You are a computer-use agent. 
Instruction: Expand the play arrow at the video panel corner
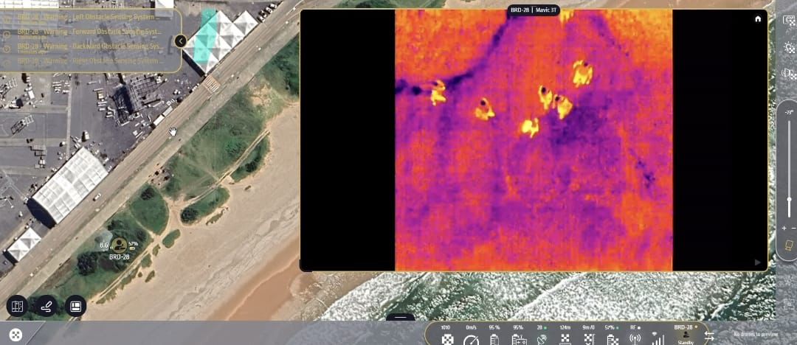pos(757,262)
